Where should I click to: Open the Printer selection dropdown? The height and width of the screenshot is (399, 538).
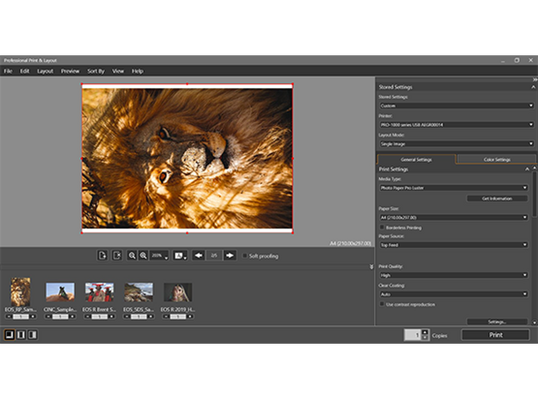tap(456, 125)
